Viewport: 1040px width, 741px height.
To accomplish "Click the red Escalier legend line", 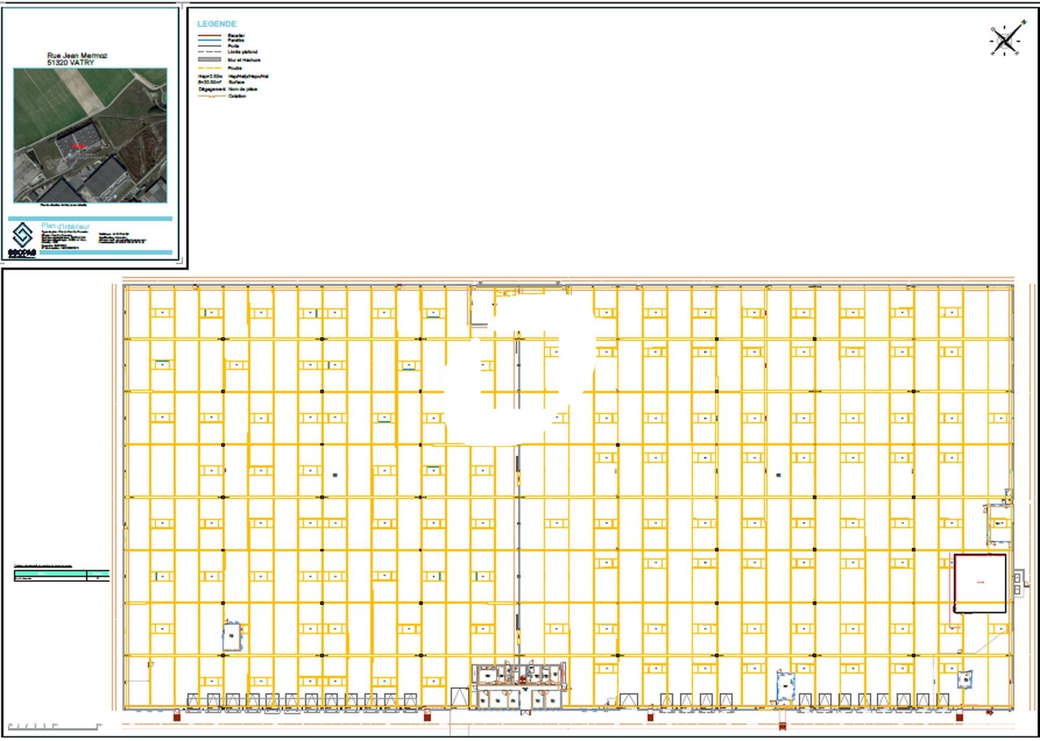I will (209, 36).
